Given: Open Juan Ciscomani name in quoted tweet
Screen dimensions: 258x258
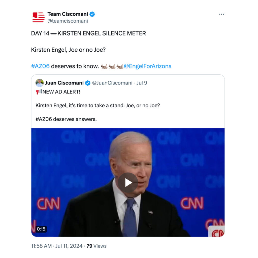Looking at the screenshot, I should coord(64,83).
